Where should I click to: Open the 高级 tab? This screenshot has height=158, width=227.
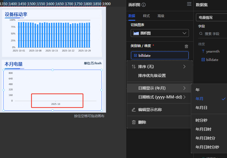[161, 16]
